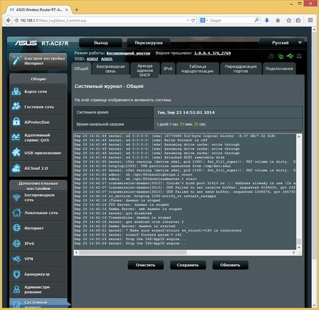Switch to Таблица маршрутизации tab
This screenshot has height=310, width=319.
pyautogui.click(x=198, y=69)
